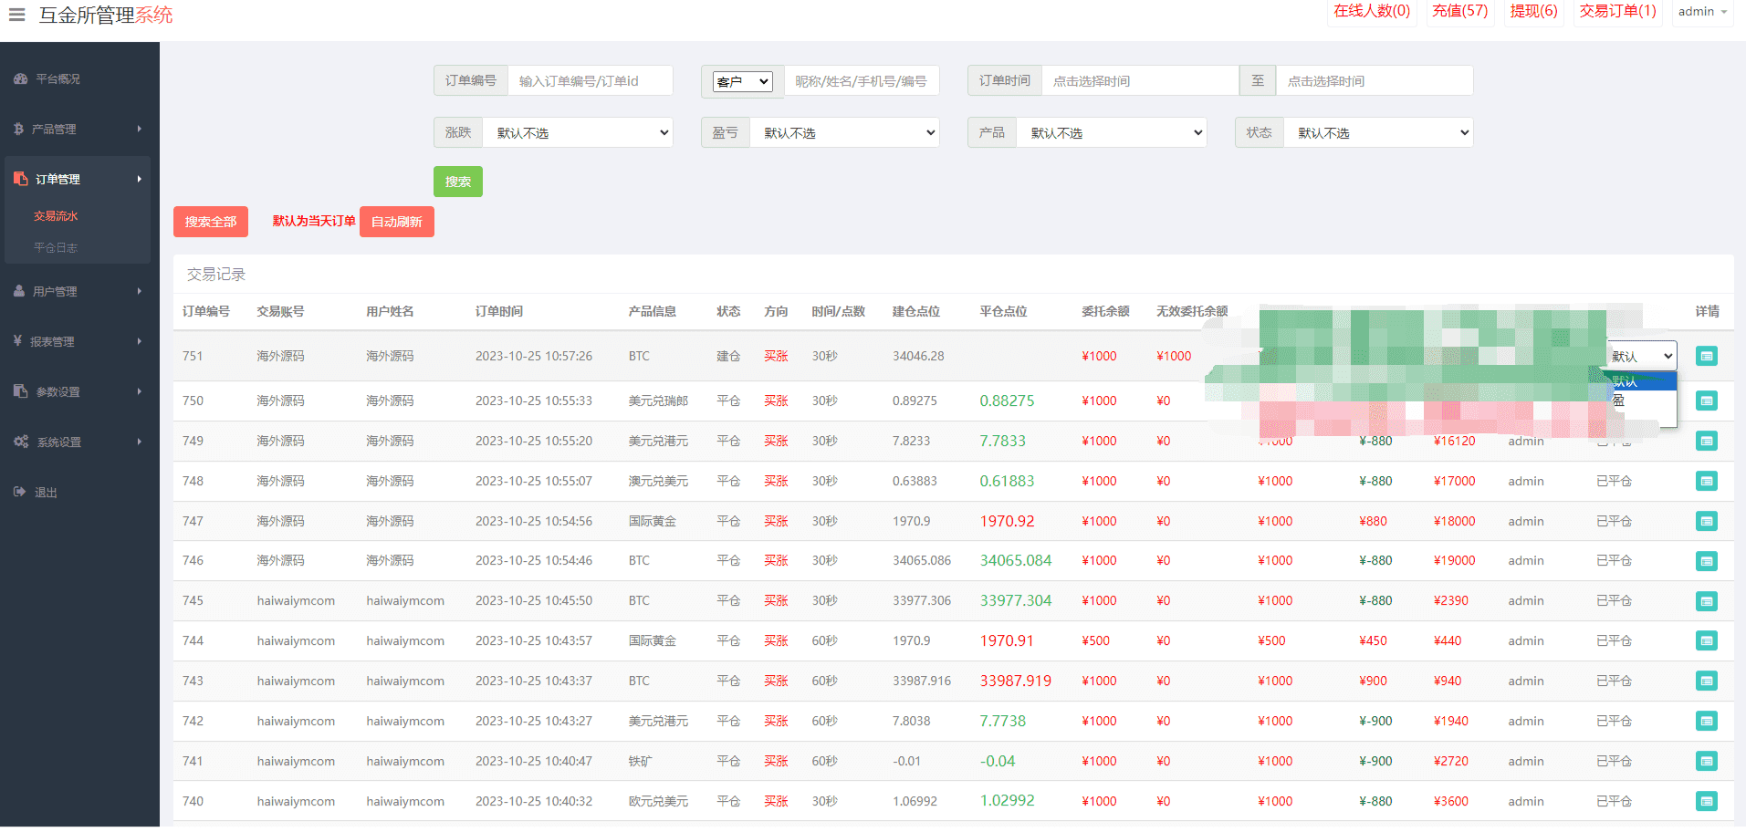Viewport: 1746px width, 832px height.
Task: Open detail icon for order 740
Action: [1706, 801]
